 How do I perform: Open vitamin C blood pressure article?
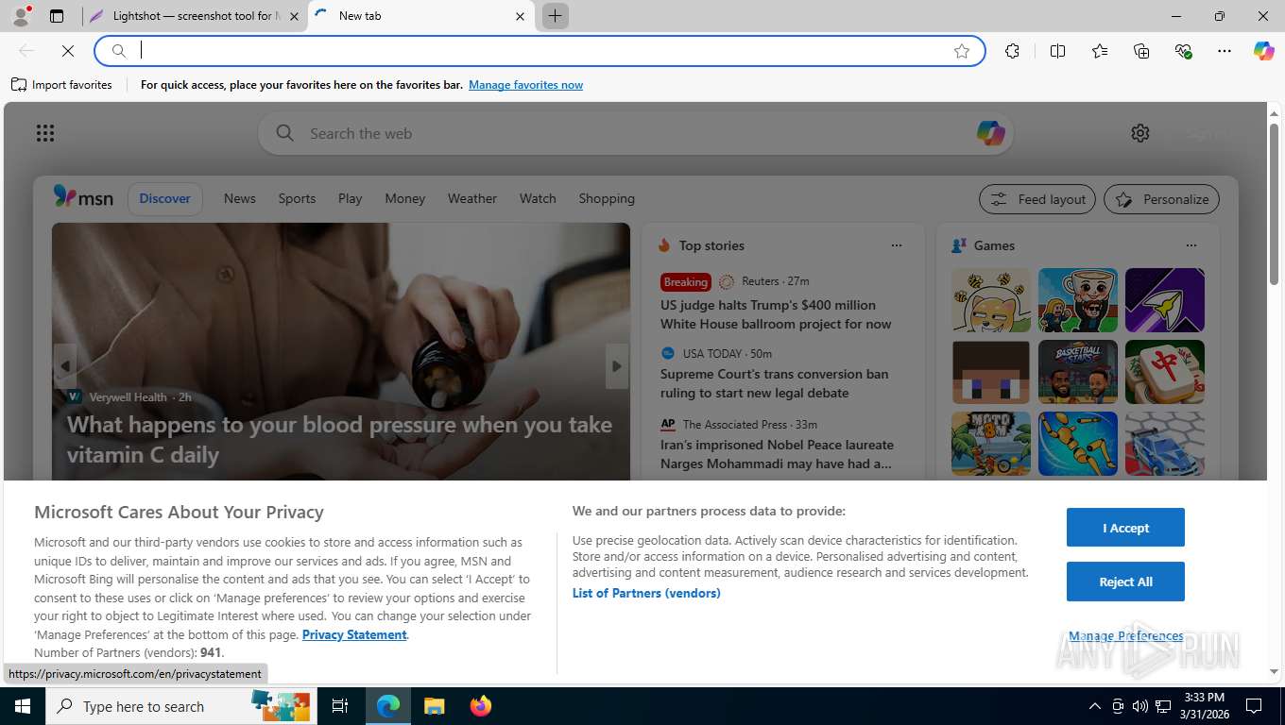pyautogui.click(x=339, y=439)
